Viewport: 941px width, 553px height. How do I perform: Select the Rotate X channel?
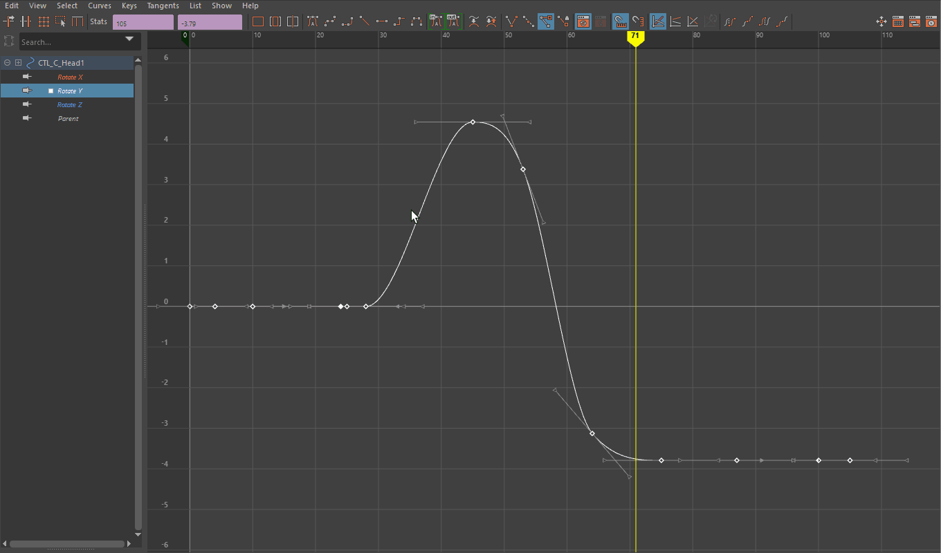pos(70,77)
